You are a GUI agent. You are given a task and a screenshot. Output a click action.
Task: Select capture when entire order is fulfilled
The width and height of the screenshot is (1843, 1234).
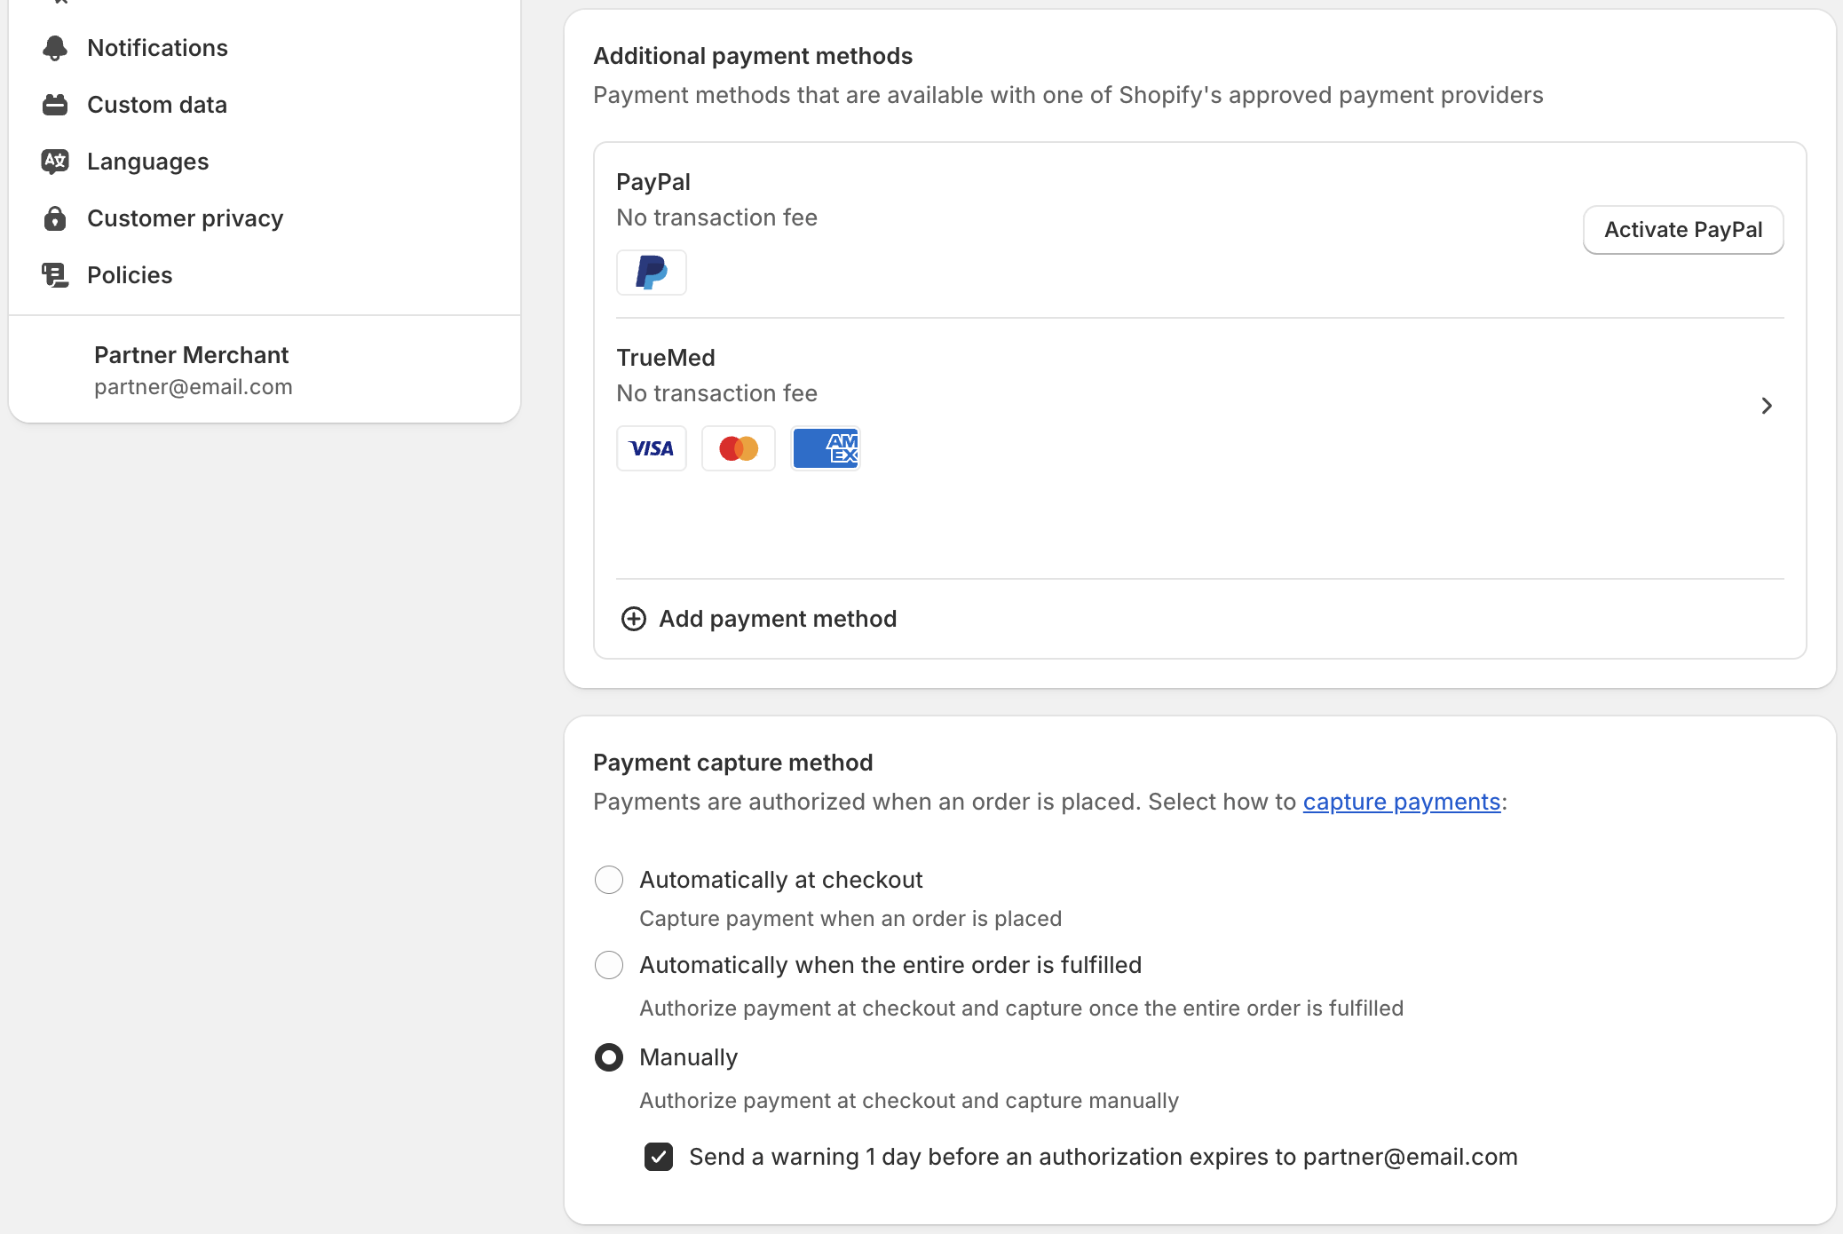[x=609, y=965]
